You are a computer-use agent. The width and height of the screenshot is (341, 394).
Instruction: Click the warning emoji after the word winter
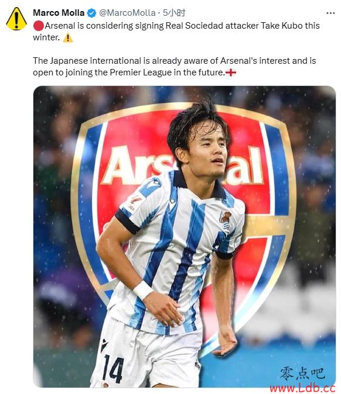click(68, 38)
